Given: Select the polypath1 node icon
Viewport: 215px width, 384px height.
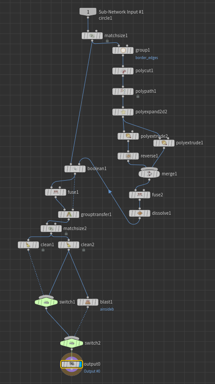Looking at the screenshot, I should pyautogui.click(x=123, y=91).
